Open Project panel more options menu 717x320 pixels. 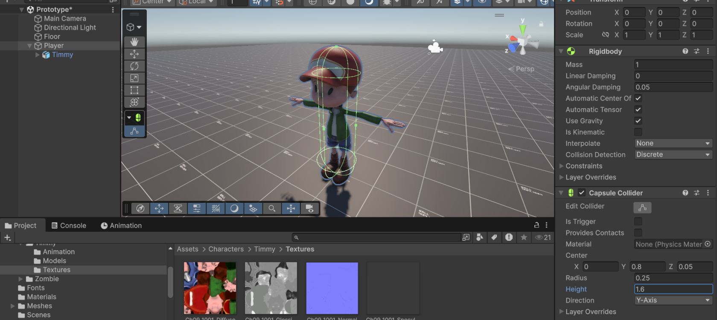[x=547, y=225]
